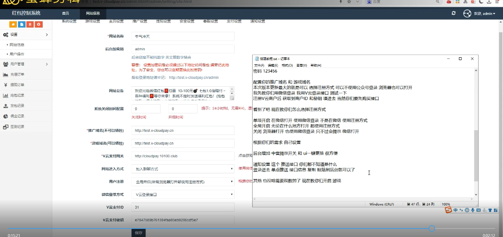Click the browser scissors screenshot icon

tap(465, 2)
